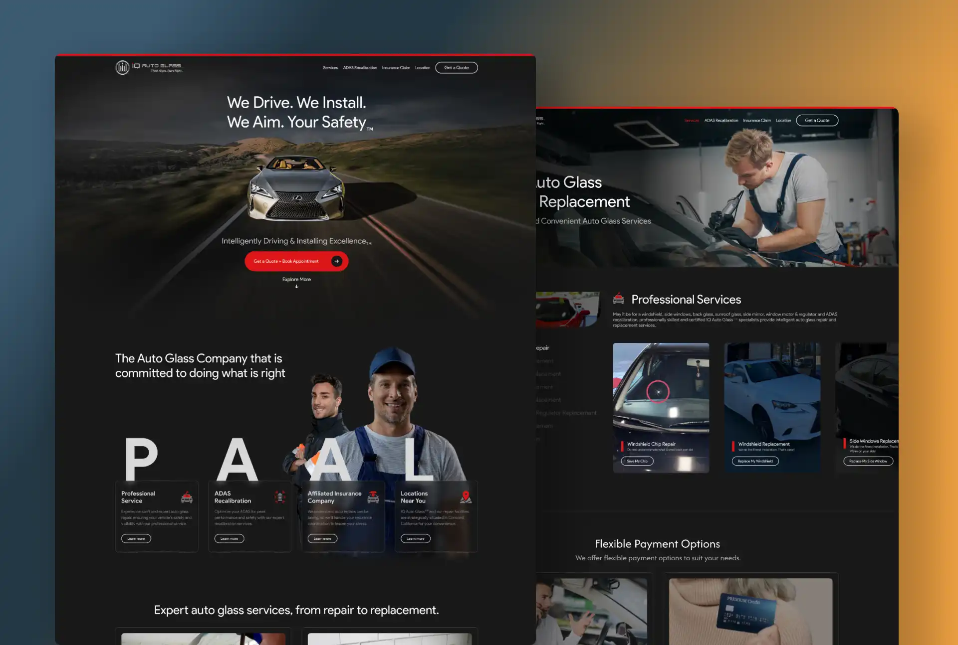The height and width of the screenshot is (645, 958).
Task: Click sensor icon on ADAS Recalibration card
Action: click(x=280, y=497)
